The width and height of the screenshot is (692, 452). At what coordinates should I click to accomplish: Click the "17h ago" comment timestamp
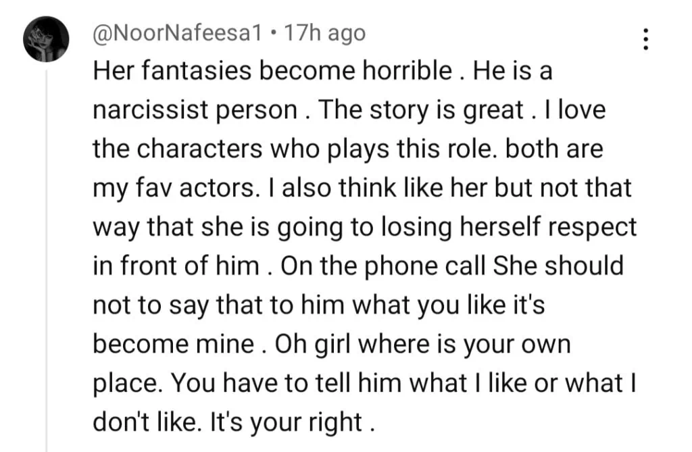pos(324,32)
